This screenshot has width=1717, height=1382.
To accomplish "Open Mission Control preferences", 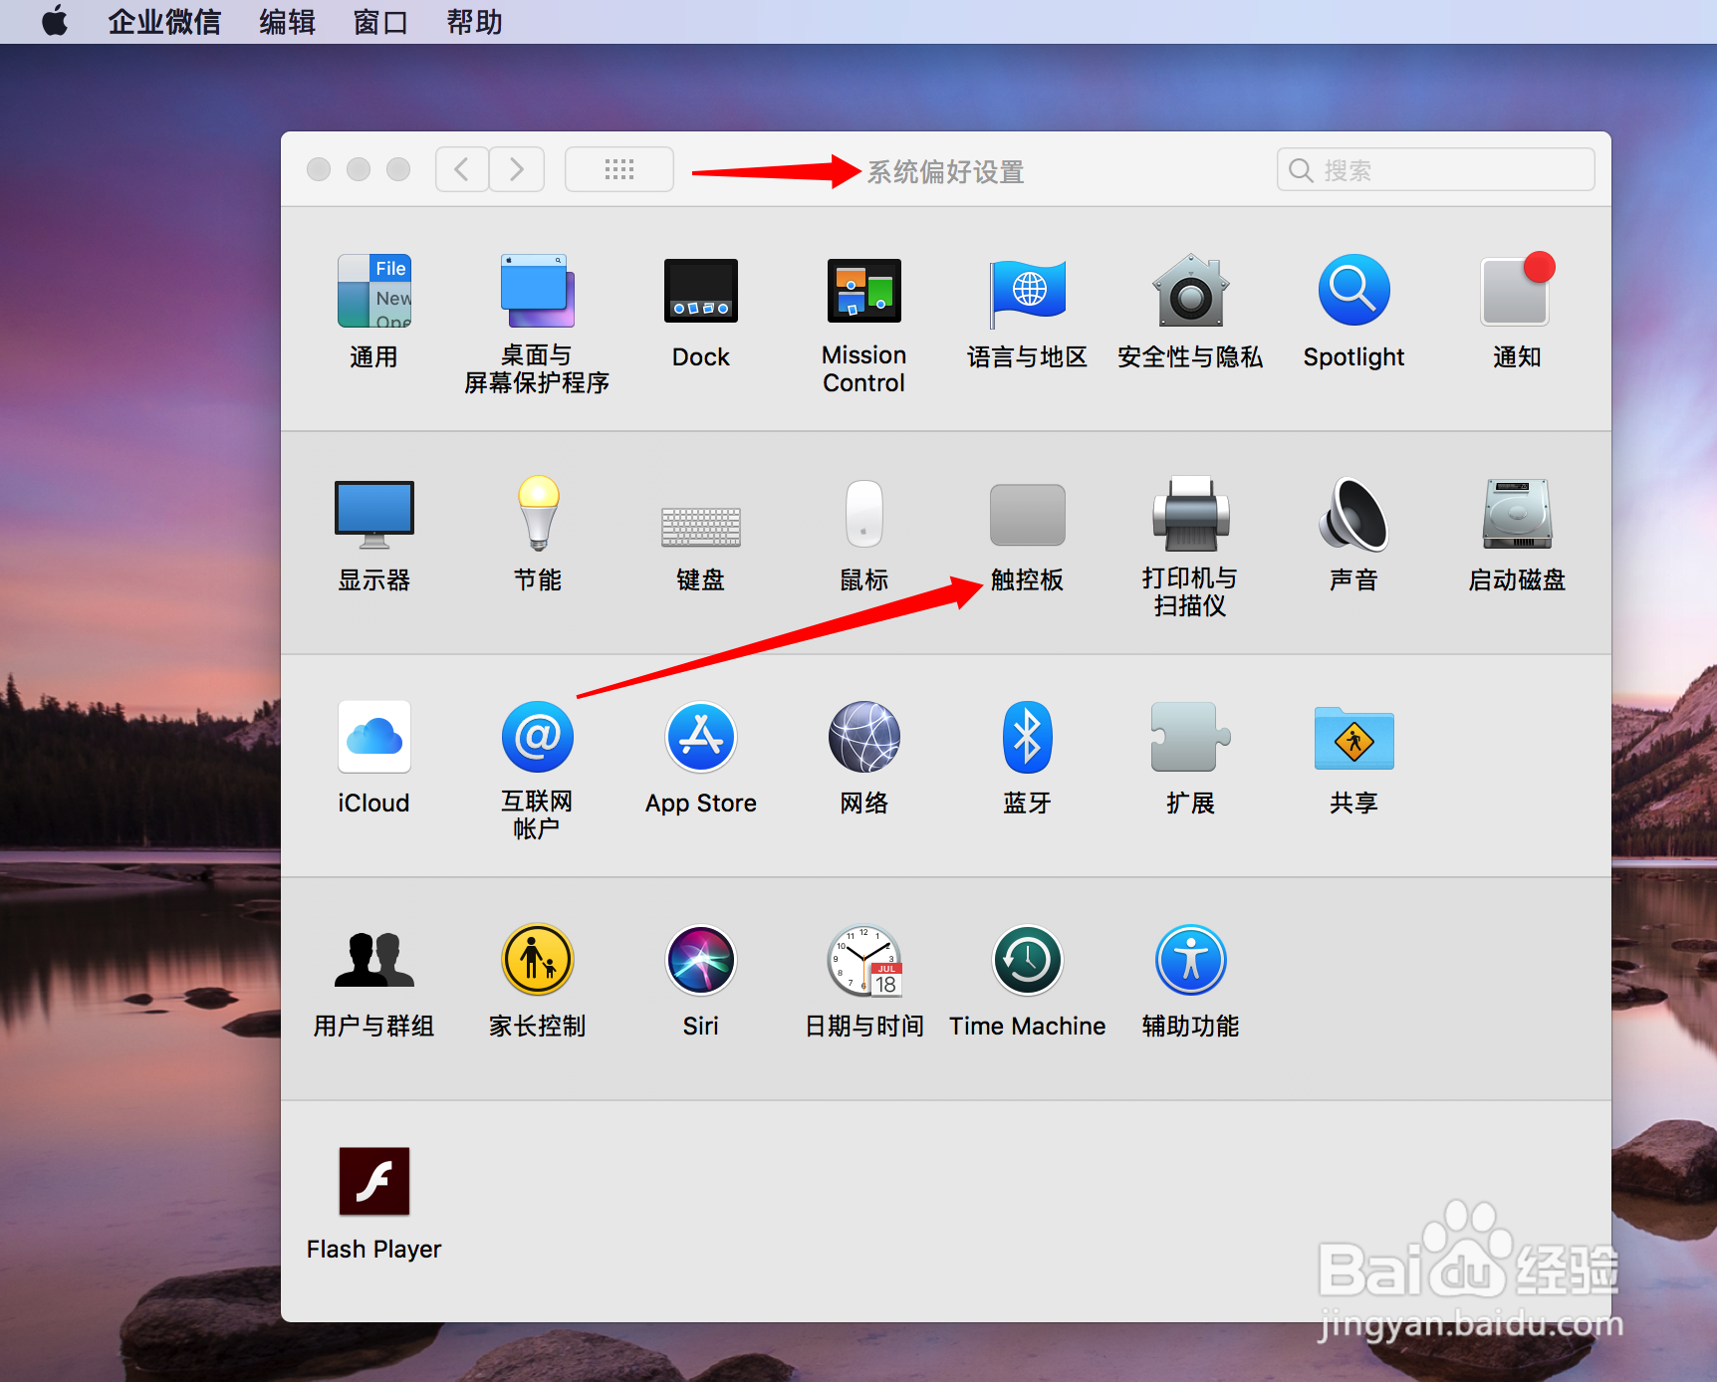I will tap(863, 291).
